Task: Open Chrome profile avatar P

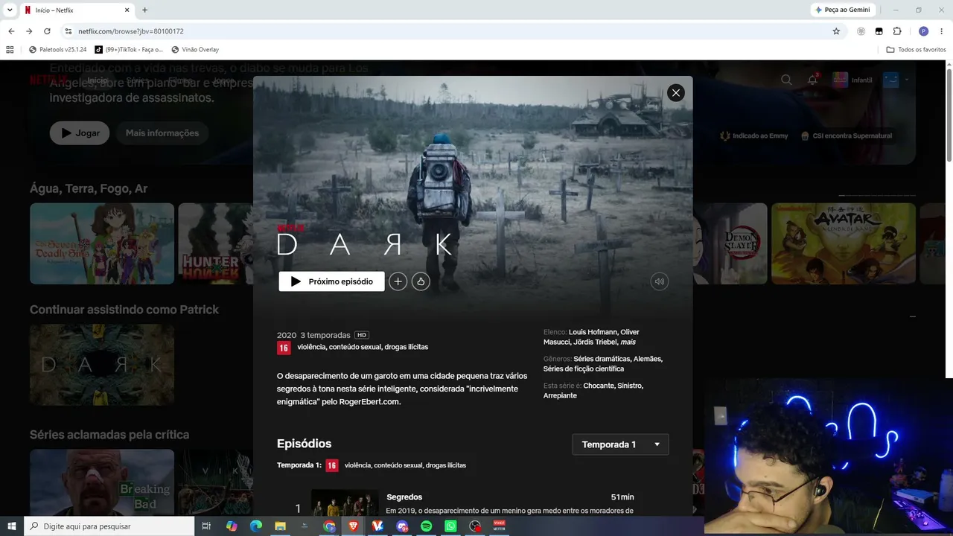Action: coord(923,31)
